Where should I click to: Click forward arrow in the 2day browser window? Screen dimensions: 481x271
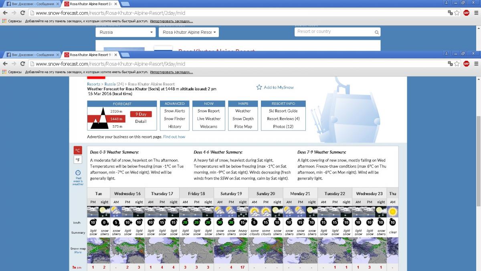click(x=14, y=12)
